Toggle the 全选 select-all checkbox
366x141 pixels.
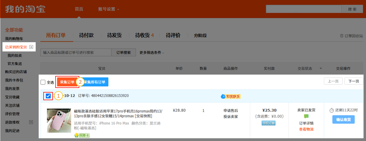pyautogui.click(x=43, y=82)
